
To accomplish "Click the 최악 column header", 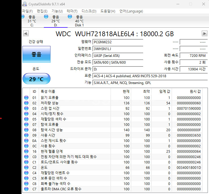I will pyautogui.click(x=141, y=91).
